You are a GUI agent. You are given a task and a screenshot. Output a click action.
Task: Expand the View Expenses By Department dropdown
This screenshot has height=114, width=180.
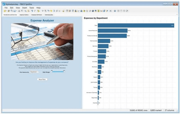click(x=34, y=72)
